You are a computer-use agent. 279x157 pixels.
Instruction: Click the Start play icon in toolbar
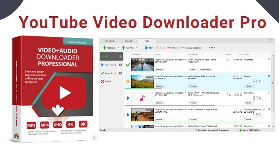[147, 48]
